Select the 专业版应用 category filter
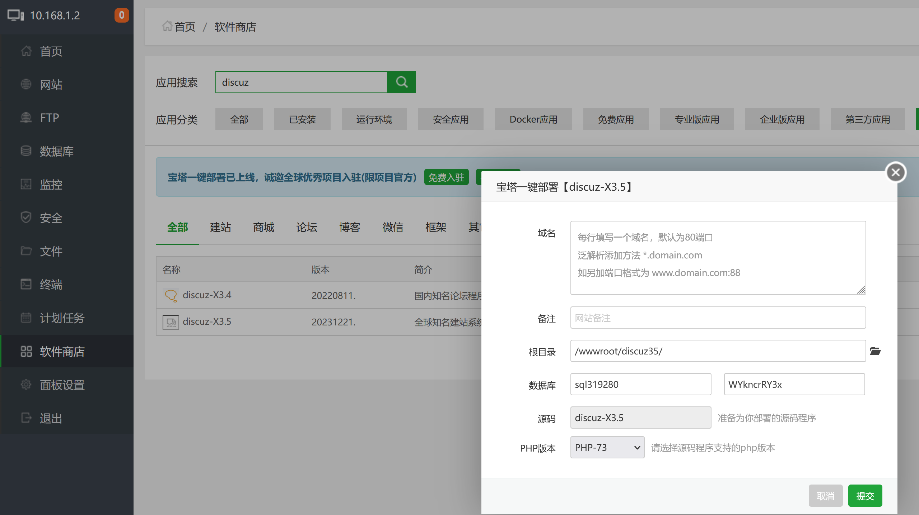 coord(697,119)
